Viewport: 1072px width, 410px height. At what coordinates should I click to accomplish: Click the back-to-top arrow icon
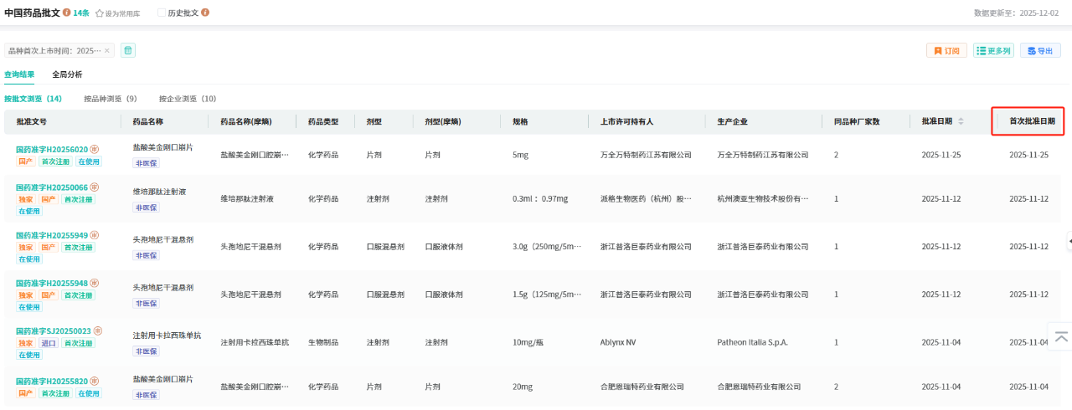click(x=1061, y=336)
